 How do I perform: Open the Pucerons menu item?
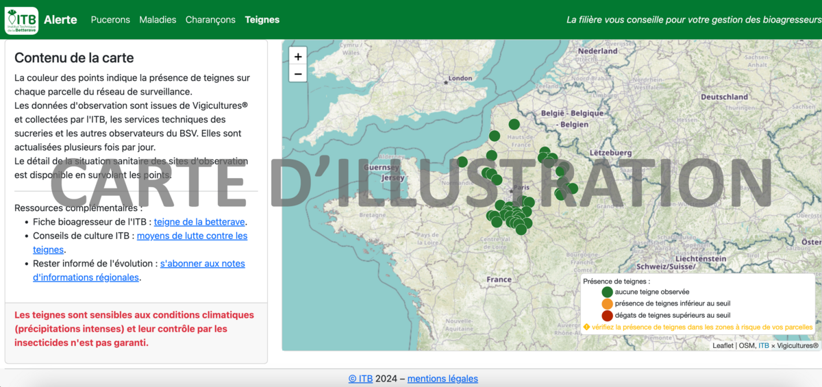[x=110, y=20]
